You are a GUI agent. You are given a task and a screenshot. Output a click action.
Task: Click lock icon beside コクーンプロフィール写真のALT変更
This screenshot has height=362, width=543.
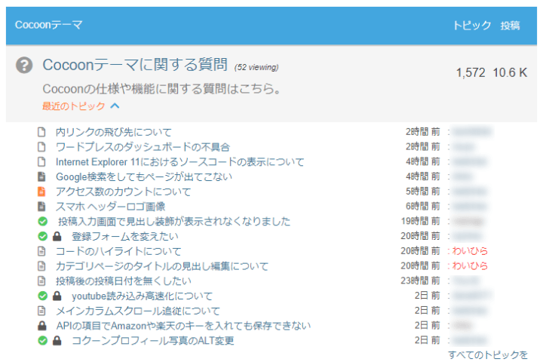57,341
